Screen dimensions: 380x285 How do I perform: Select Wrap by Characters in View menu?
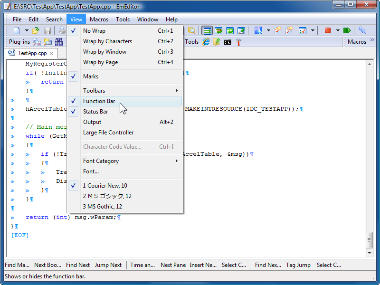tap(125, 41)
